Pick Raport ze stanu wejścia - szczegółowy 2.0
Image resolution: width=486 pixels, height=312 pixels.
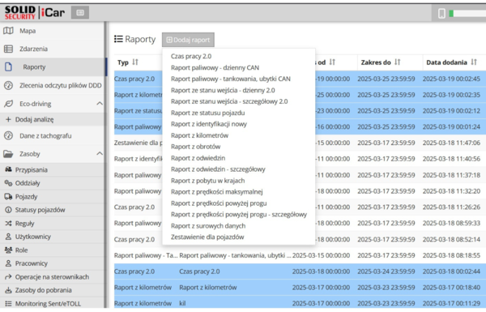(x=229, y=101)
